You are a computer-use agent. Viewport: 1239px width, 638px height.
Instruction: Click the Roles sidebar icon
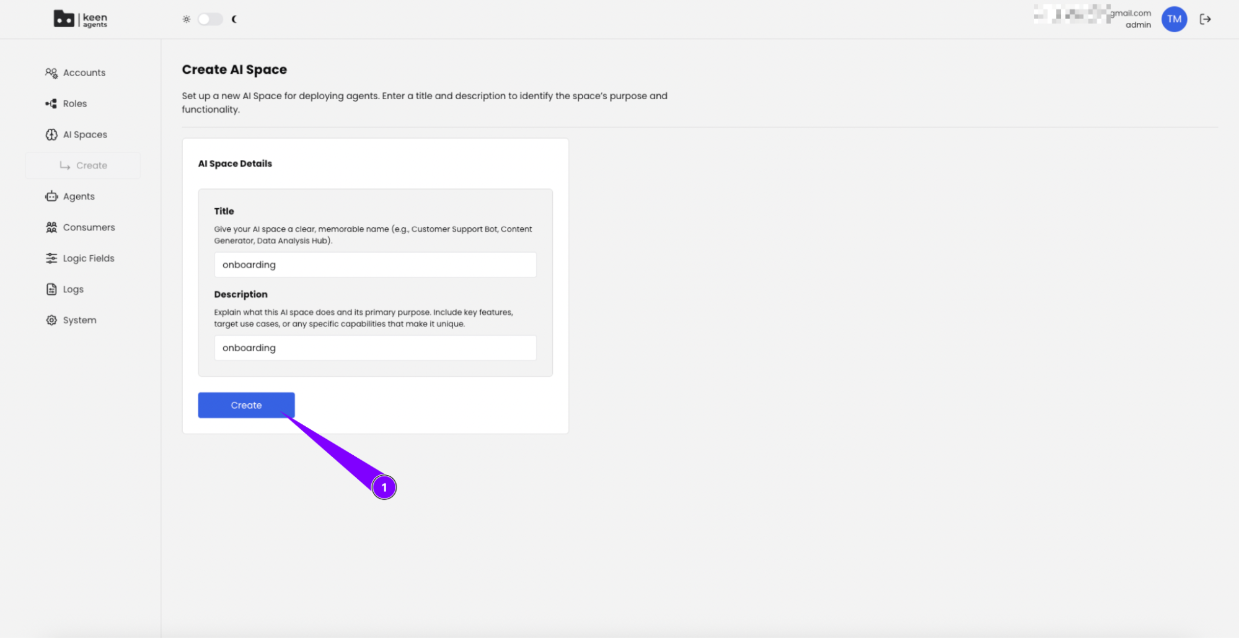tap(51, 103)
